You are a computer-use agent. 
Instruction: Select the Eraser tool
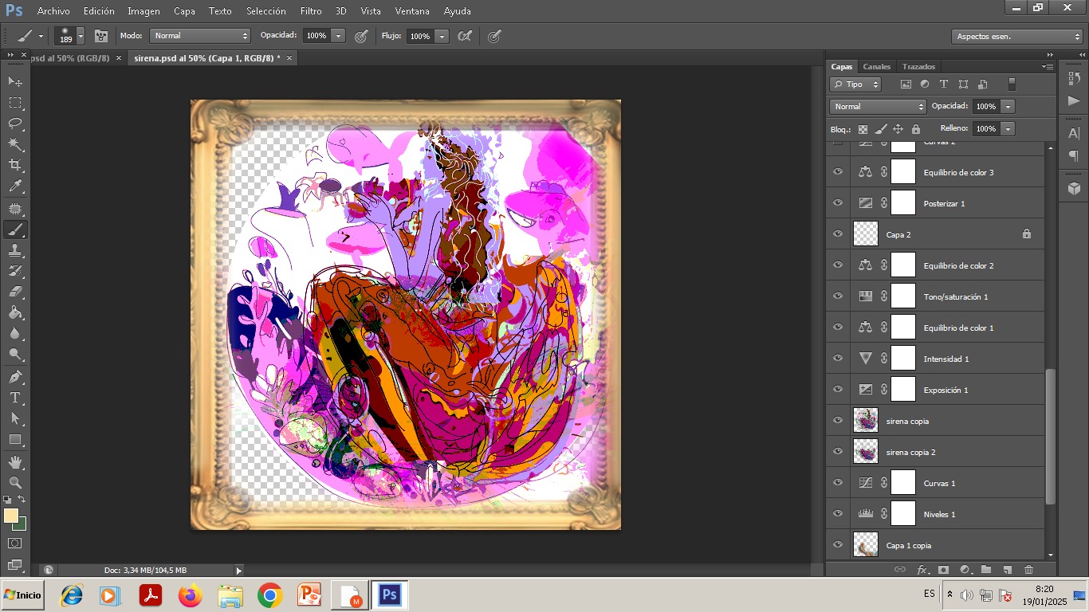click(15, 292)
